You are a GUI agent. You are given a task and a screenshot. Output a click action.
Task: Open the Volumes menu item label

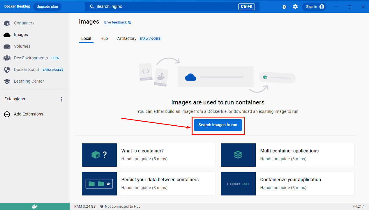click(x=22, y=46)
